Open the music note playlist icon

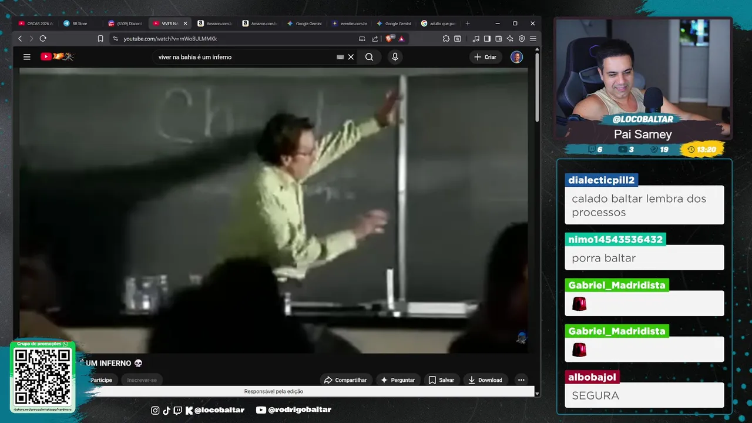pos(476,39)
